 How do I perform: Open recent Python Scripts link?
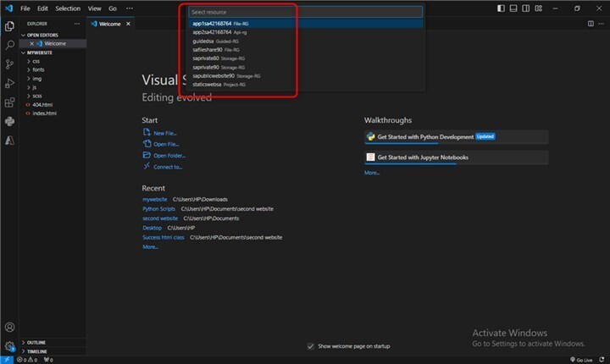(x=158, y=209)
